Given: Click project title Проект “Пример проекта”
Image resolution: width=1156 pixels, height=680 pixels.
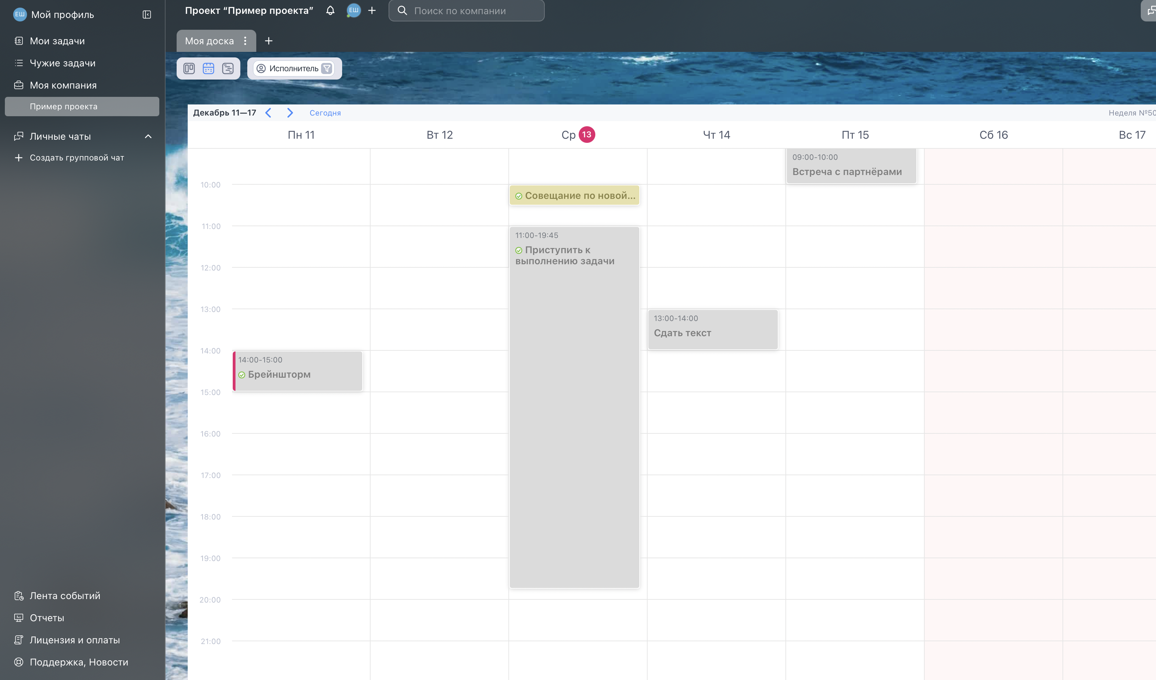Looking at the screenshot, I should pyautogui.click(x=249, y=10).
